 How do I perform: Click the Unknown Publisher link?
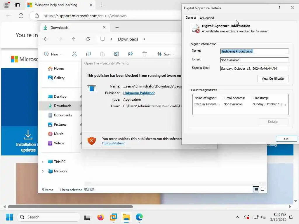pyautogui.click(x=139, y=93)
